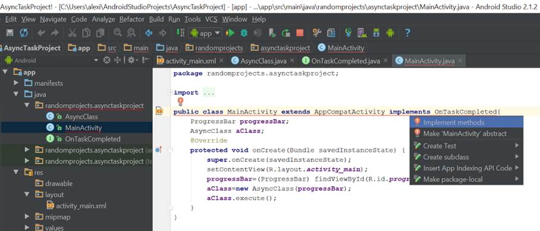
Task: Open the Analyze menu
Action: pos(103,19)
